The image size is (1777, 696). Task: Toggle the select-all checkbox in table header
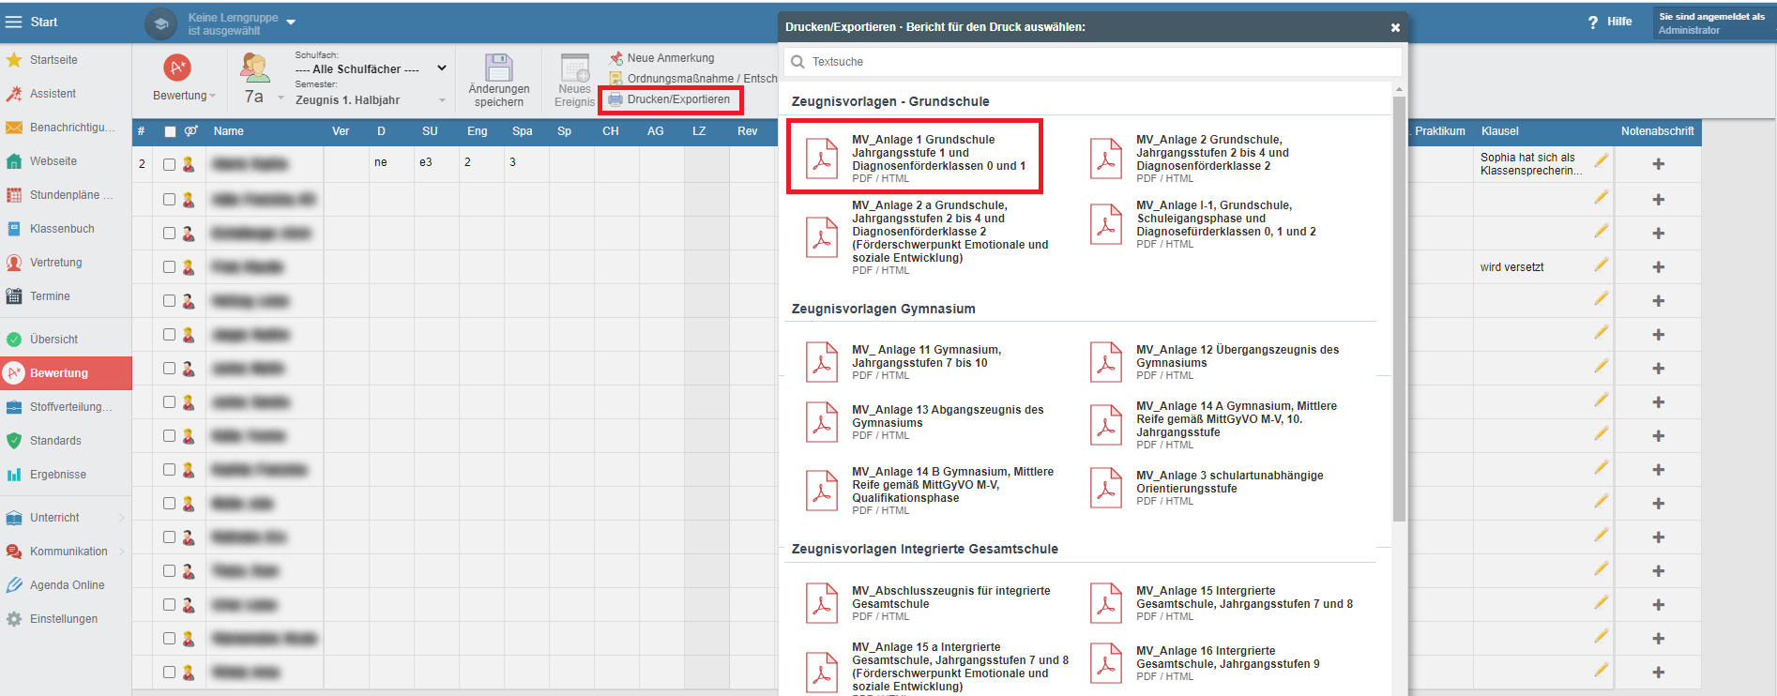point(170,131)
